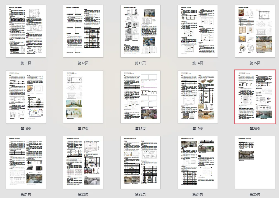Select the page 12 thumbnail
This screenshot has width=279, height=198.
point(83,31)
